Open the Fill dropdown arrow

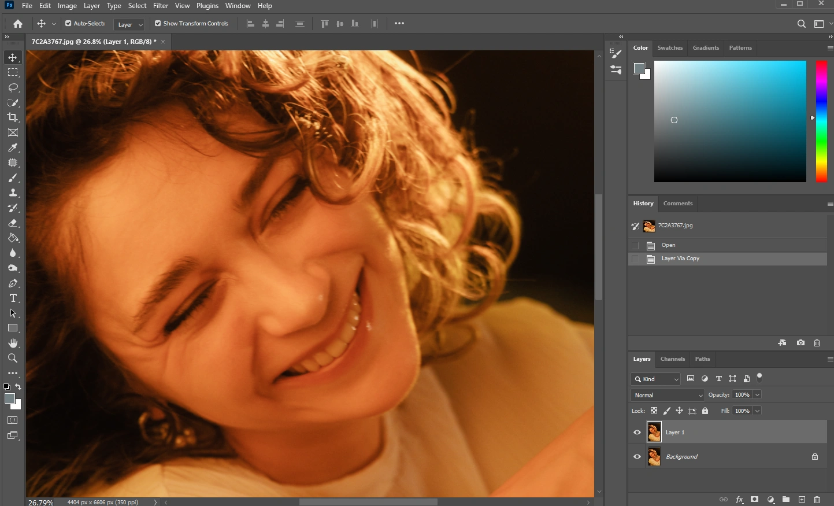[757, 411]
